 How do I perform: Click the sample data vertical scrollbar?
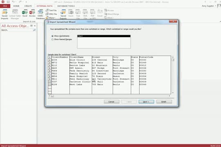click(x=173, y=75)
